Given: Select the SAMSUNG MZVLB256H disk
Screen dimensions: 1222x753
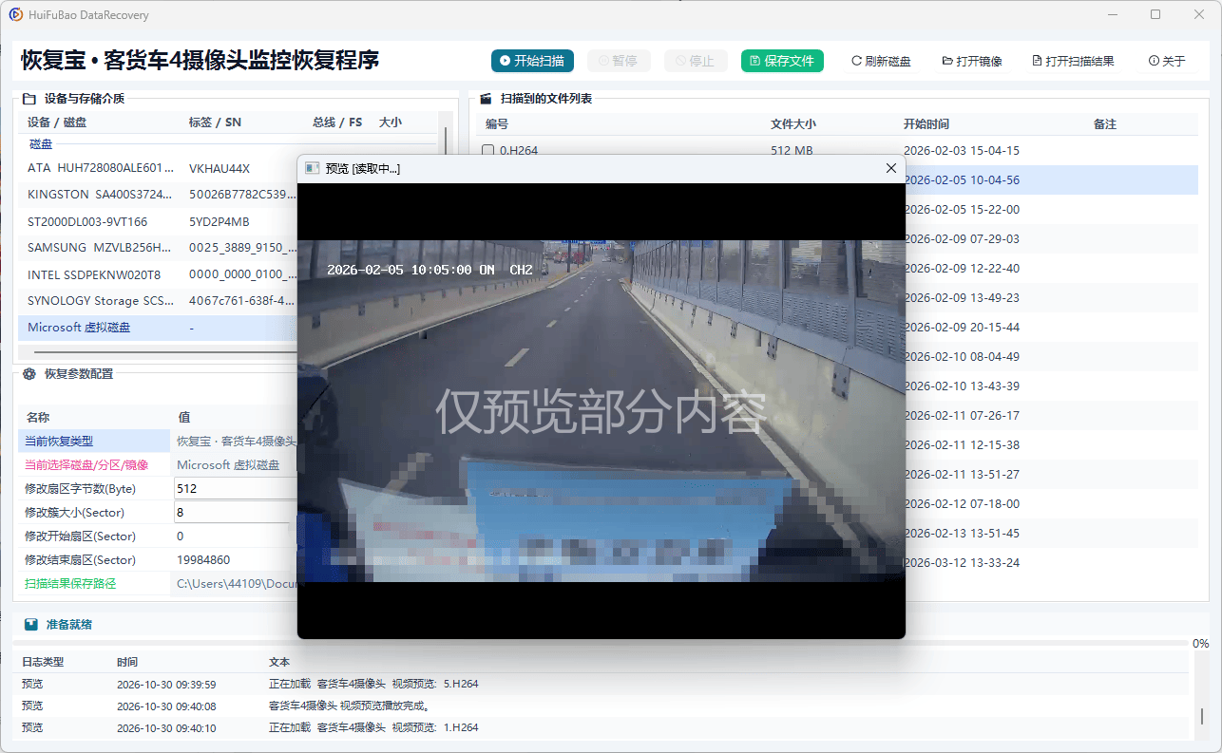Looking at the screenshot, I should [x=158, y=248].
